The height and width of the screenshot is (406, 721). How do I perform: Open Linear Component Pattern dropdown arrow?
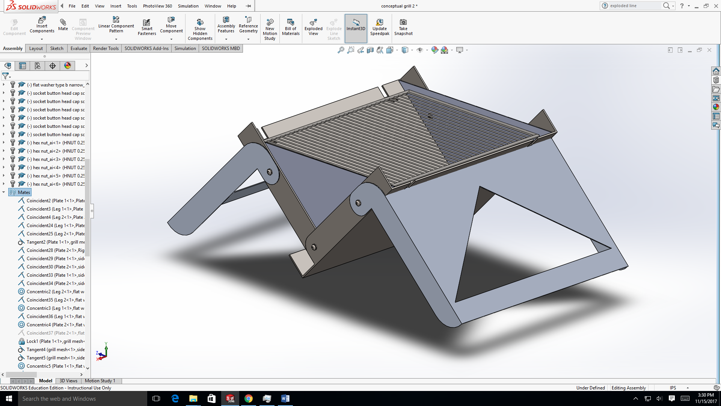(x=116, y=39)
